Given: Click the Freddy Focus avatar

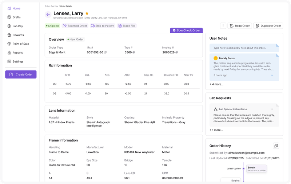Looking at the screenshot, I should point(215,58).
